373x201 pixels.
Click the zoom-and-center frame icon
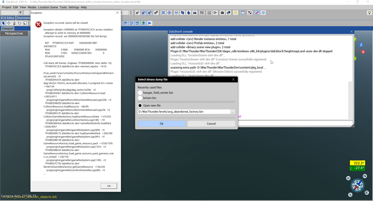pos(163,13)
